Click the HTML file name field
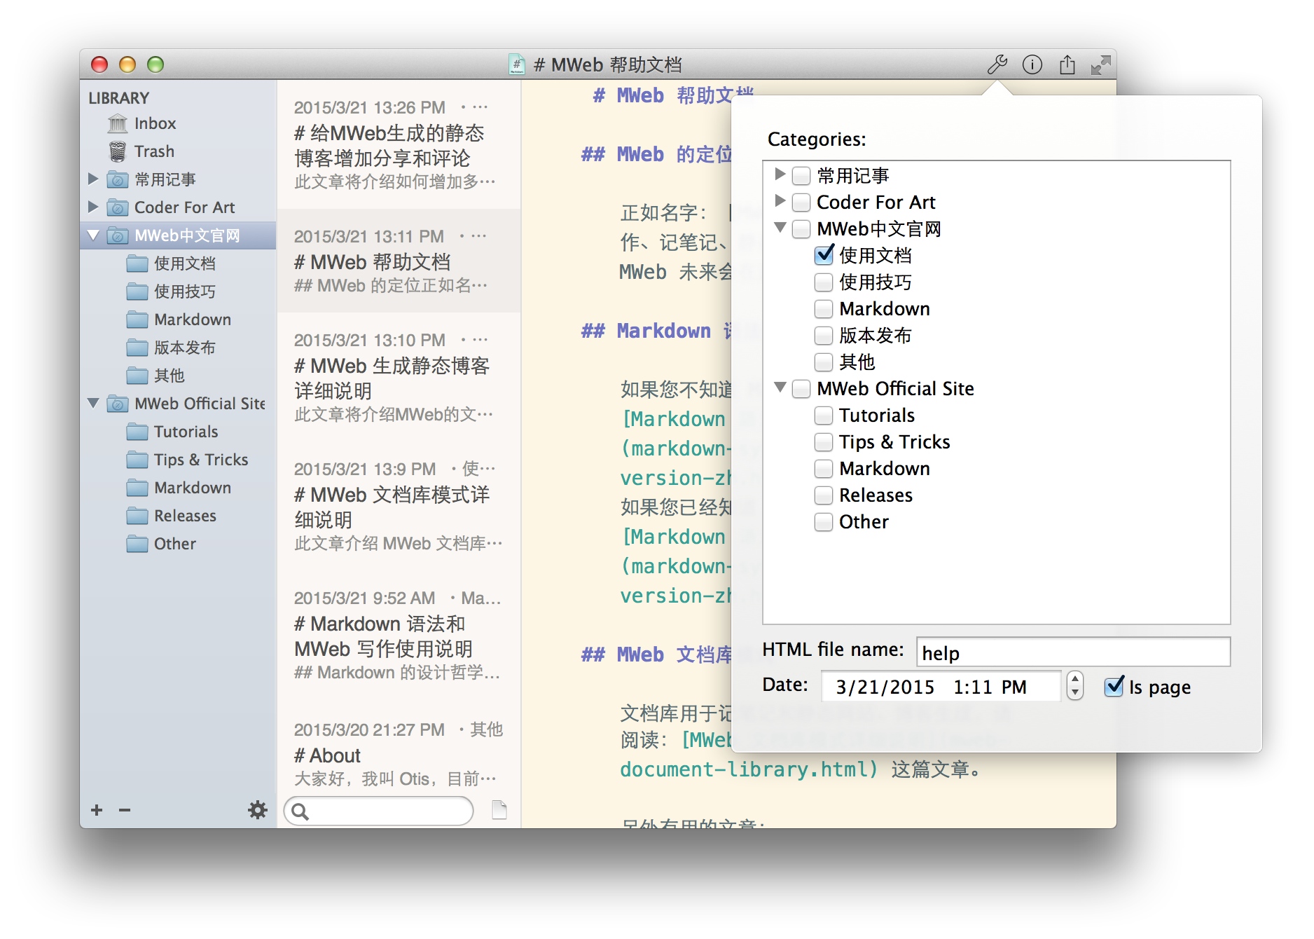The width and height of the screenshot is (1314, 939). (1072, 652)
